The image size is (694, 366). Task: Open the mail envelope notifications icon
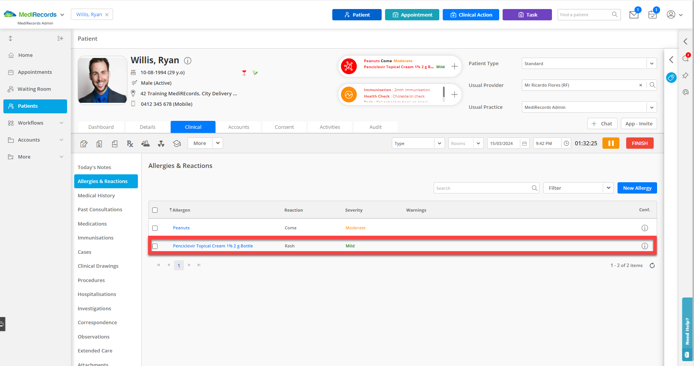click(634, 14)
